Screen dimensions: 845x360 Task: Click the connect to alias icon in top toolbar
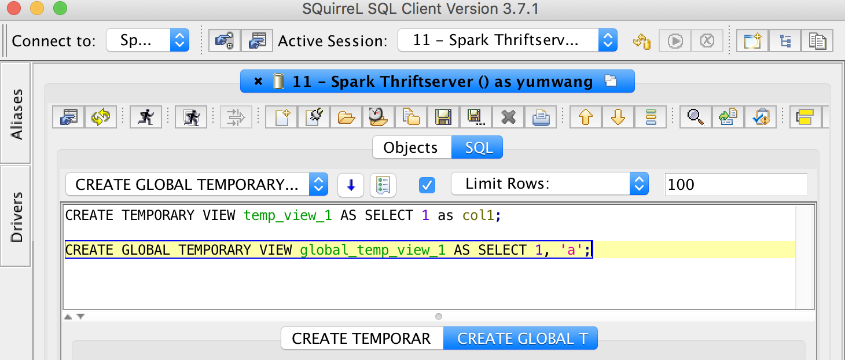[x=225, y=41]
